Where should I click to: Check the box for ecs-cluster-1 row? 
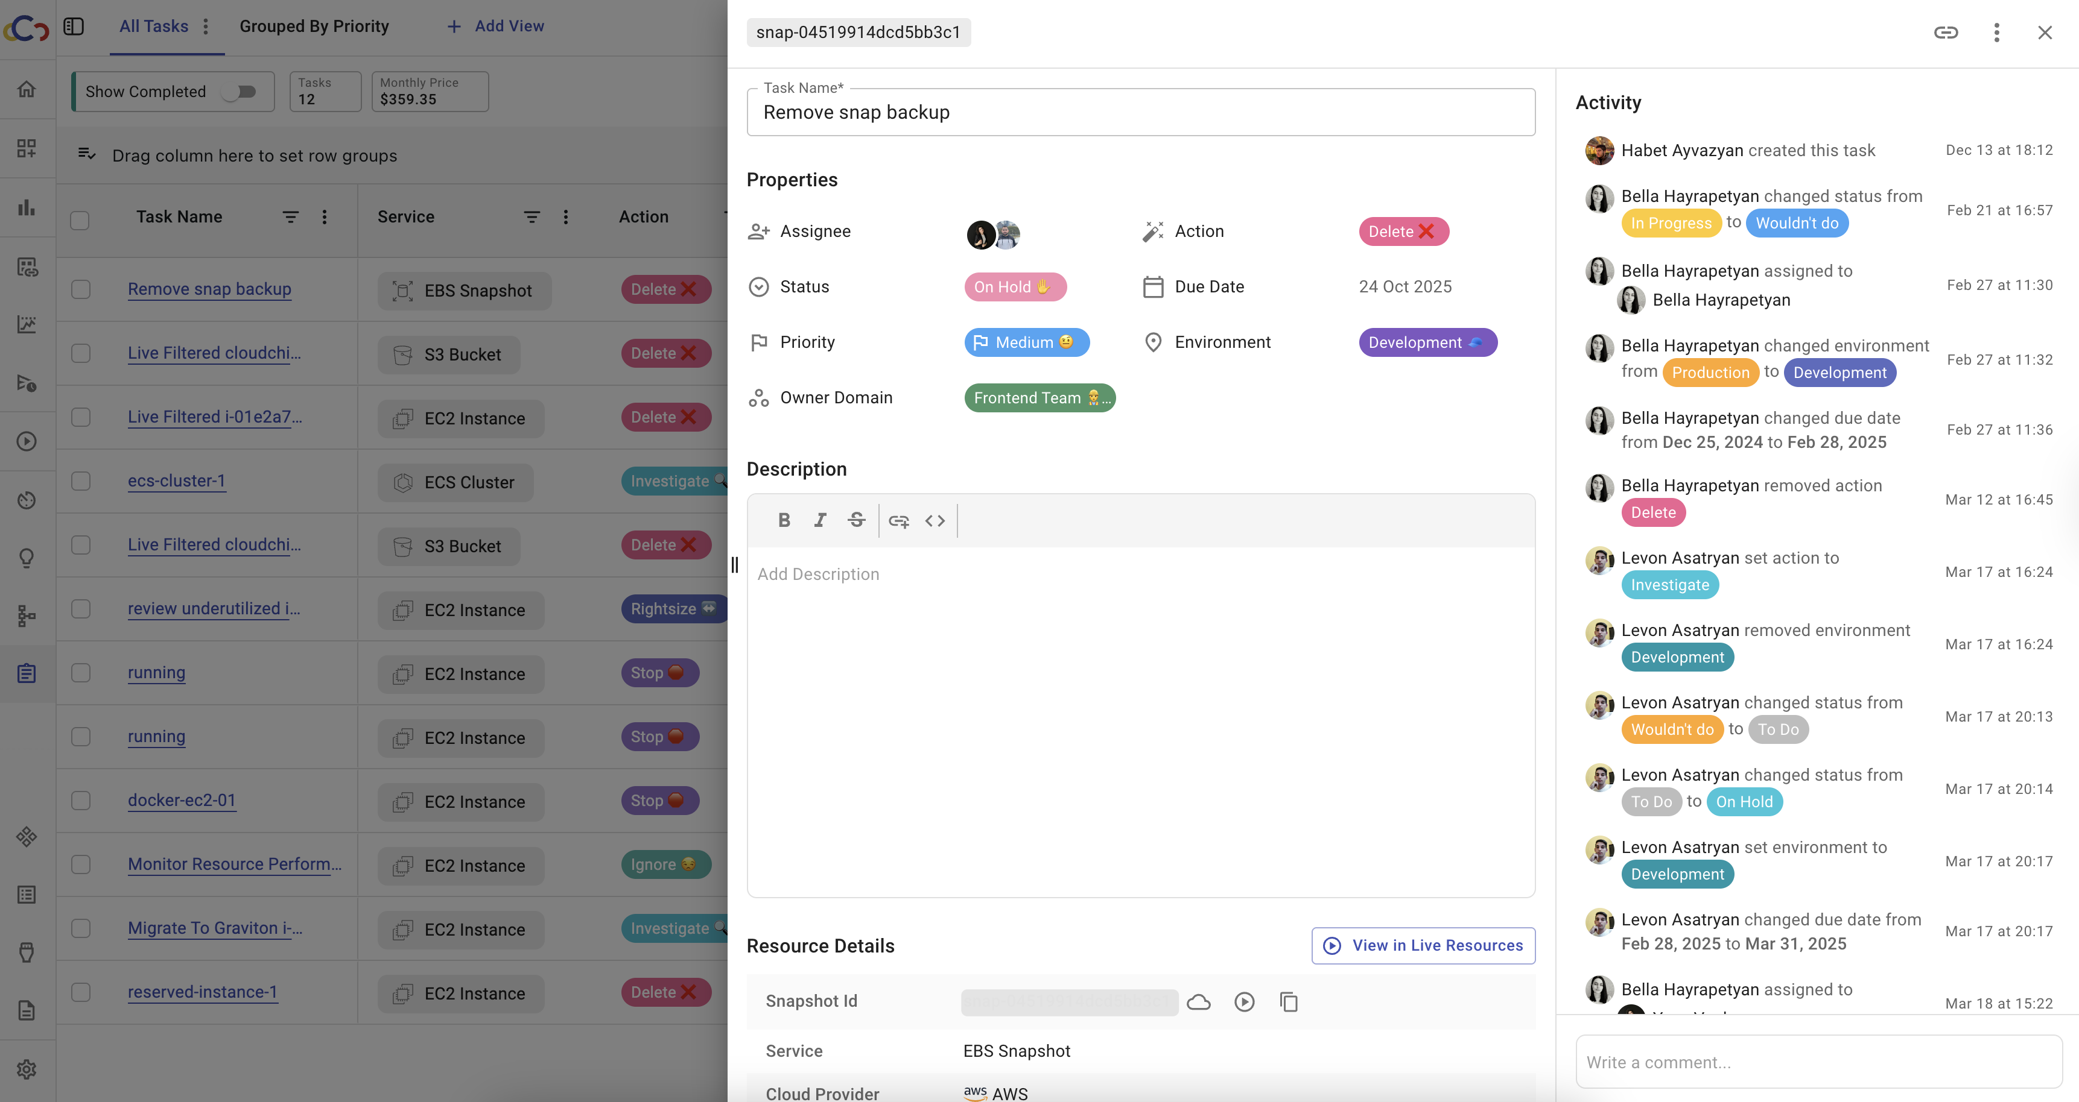tap(81, 482)
